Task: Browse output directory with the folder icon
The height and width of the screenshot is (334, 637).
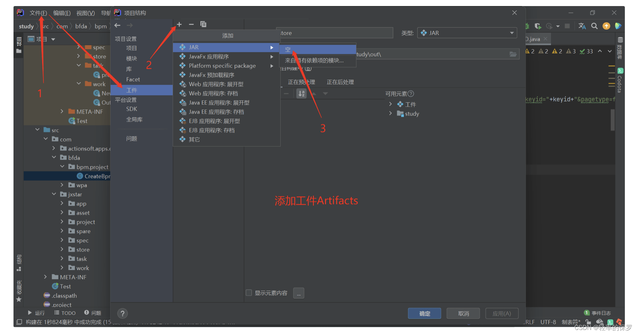Action: 513,54
